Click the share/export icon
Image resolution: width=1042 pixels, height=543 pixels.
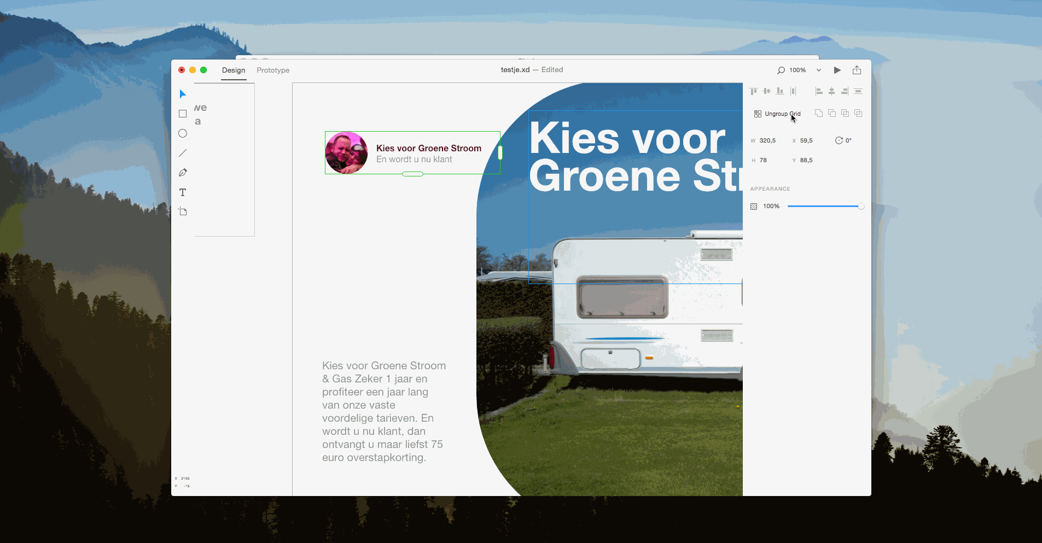857,70
